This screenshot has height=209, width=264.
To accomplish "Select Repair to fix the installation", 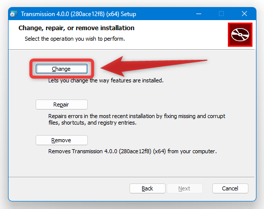I will [x=62, y=104].
